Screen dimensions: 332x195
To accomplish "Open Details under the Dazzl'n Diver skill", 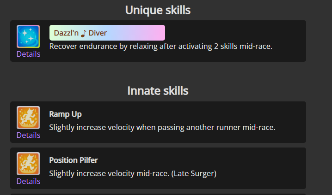I will click(x=28, y=54).
